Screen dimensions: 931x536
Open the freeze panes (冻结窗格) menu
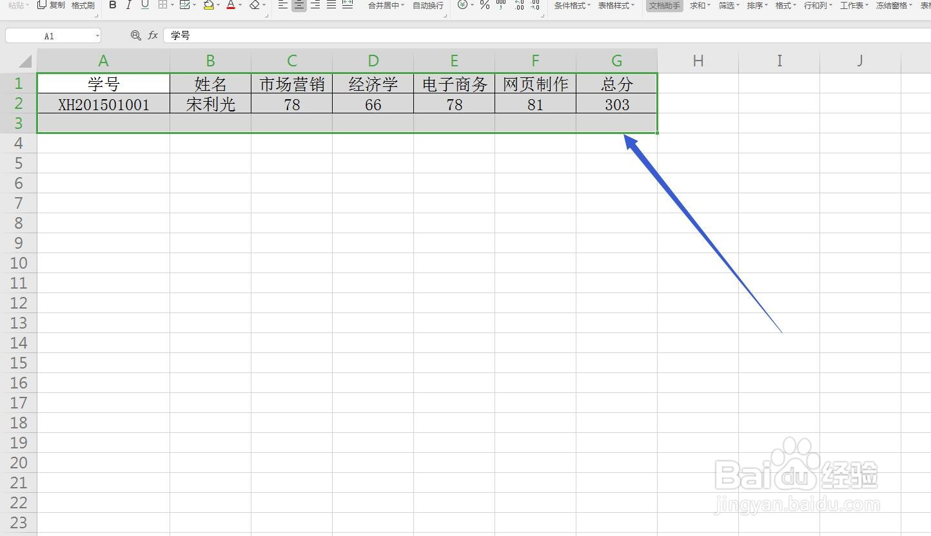click(x=894, y=5)
